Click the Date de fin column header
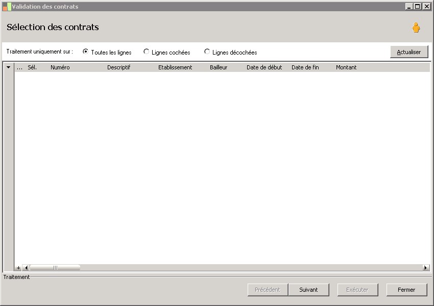 coord(305,67)
